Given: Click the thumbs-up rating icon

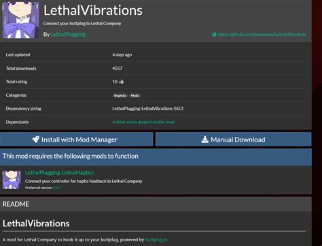Looking at the screenshot, I should 122,82.
